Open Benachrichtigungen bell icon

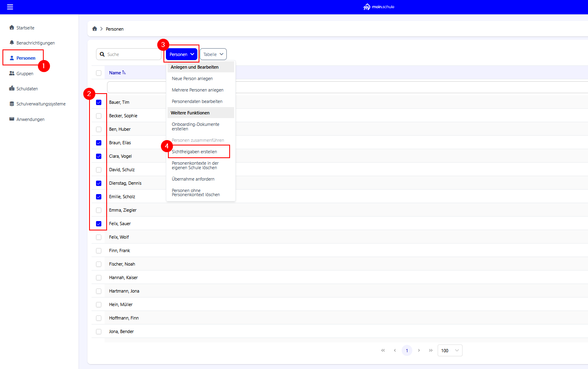coord(12,43)
